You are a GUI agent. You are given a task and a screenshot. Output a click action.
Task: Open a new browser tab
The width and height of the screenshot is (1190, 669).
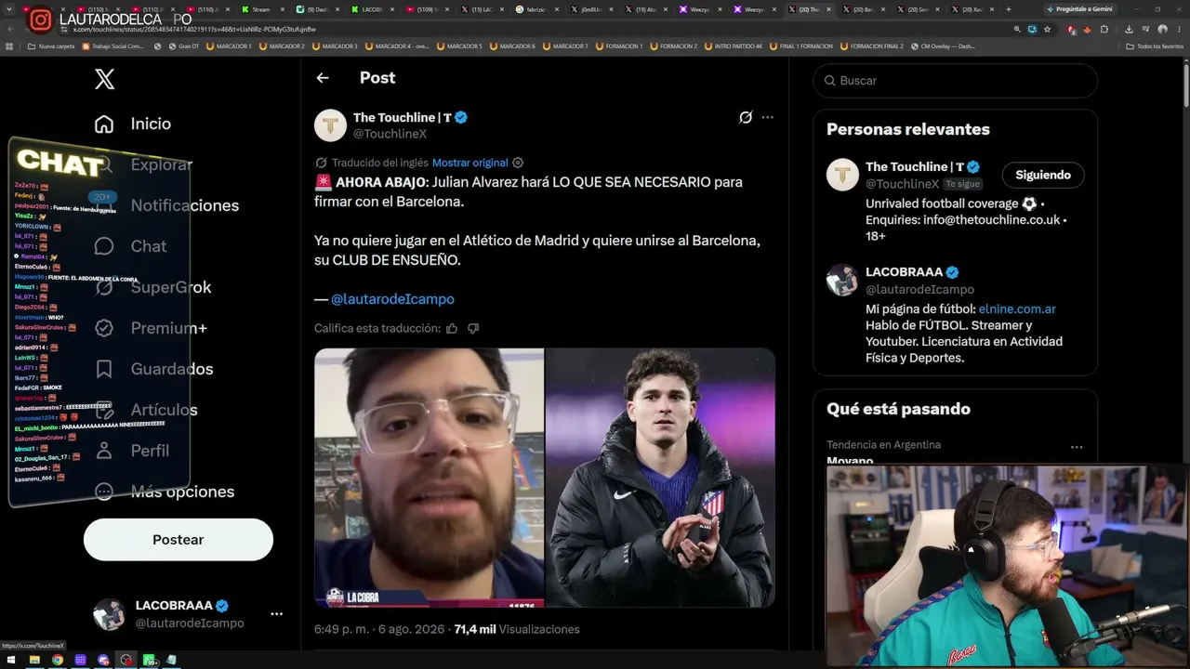[x=1009, y=9]
